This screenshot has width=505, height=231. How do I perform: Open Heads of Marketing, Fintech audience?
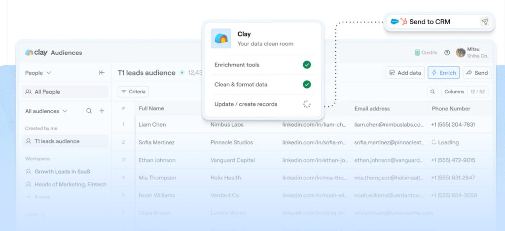pos(66,184)
